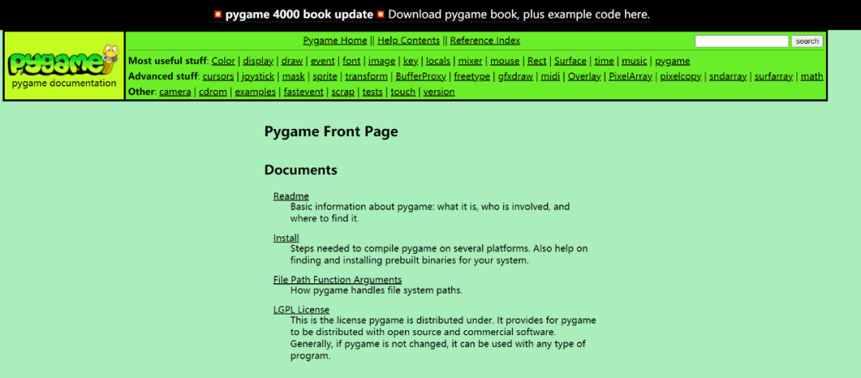This screenshot has width=861, height=378.
Task: Open the sprite module link
Action: click(324, 76)
